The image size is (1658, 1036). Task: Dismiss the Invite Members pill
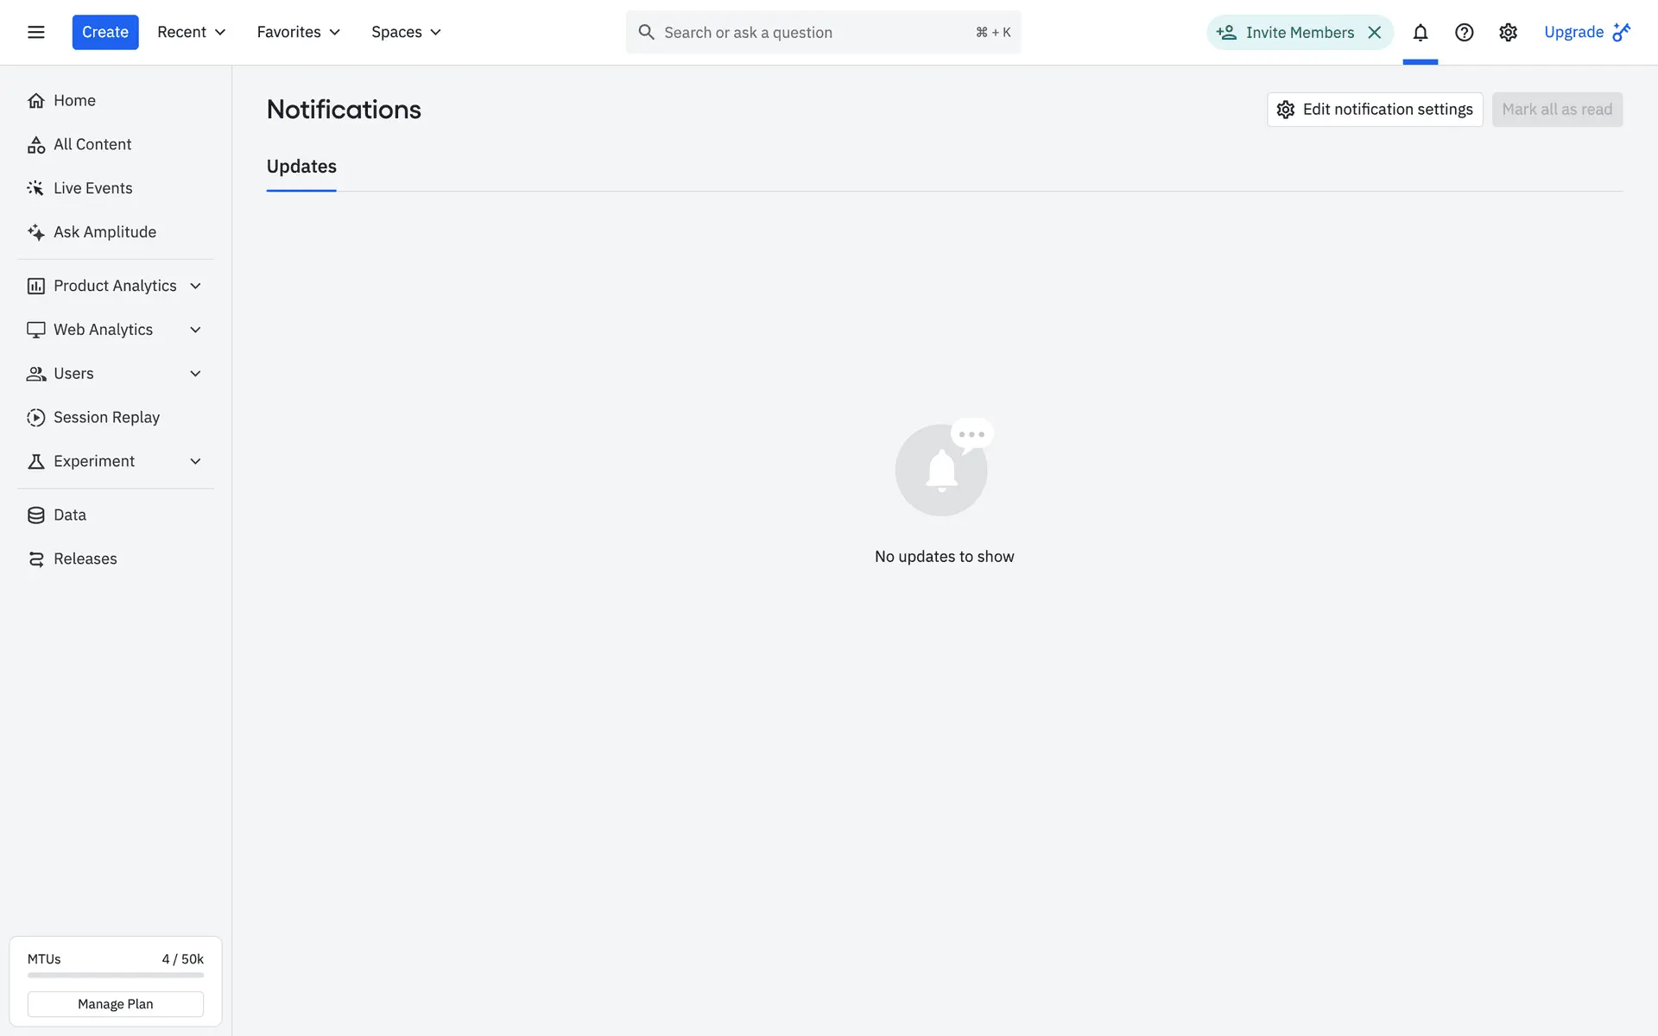click(1375, 32)
